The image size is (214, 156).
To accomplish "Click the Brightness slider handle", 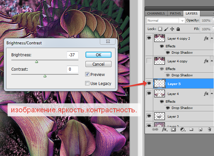I will tap(36, 62).
